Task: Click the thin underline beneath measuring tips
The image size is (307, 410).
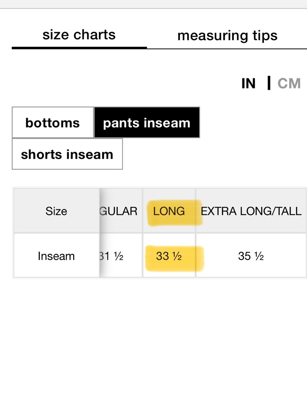Action: 227,49
